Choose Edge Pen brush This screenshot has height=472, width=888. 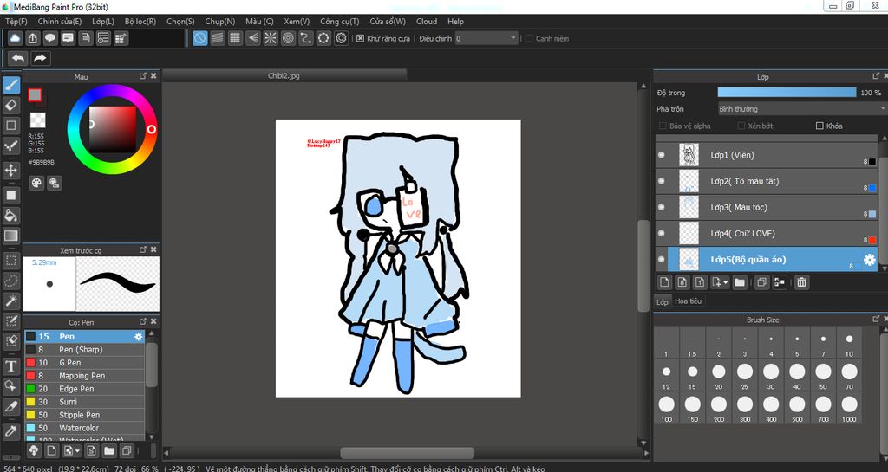click(x=84, y=389)
